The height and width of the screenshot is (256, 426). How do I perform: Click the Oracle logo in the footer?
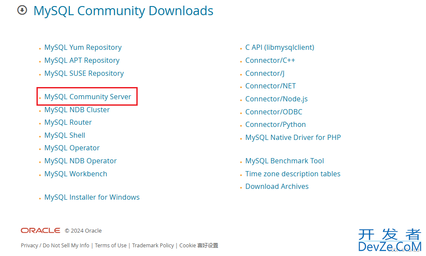point(40,230)
